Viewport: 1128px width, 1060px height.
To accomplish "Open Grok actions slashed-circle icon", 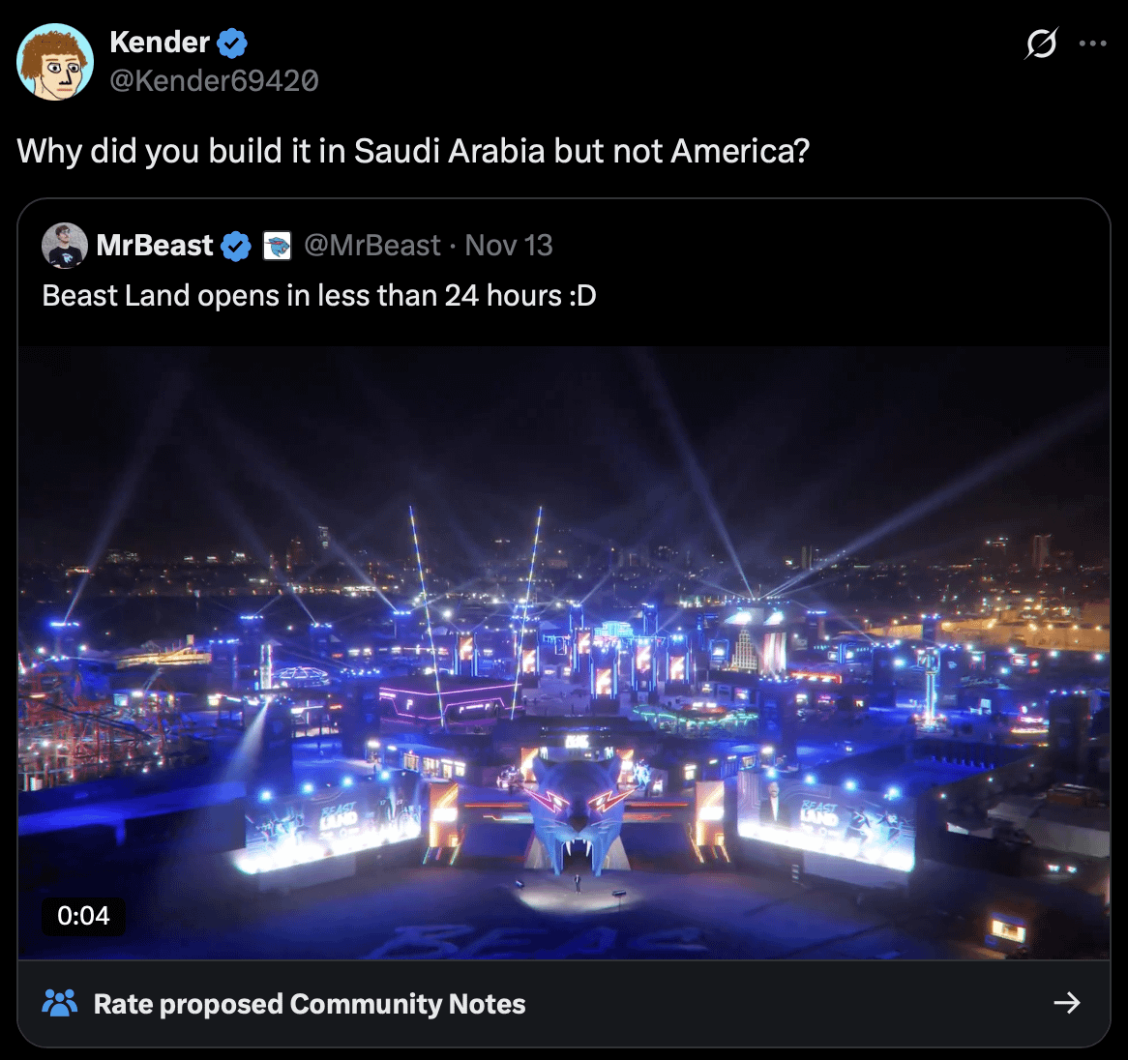I will click(1041, 44).
